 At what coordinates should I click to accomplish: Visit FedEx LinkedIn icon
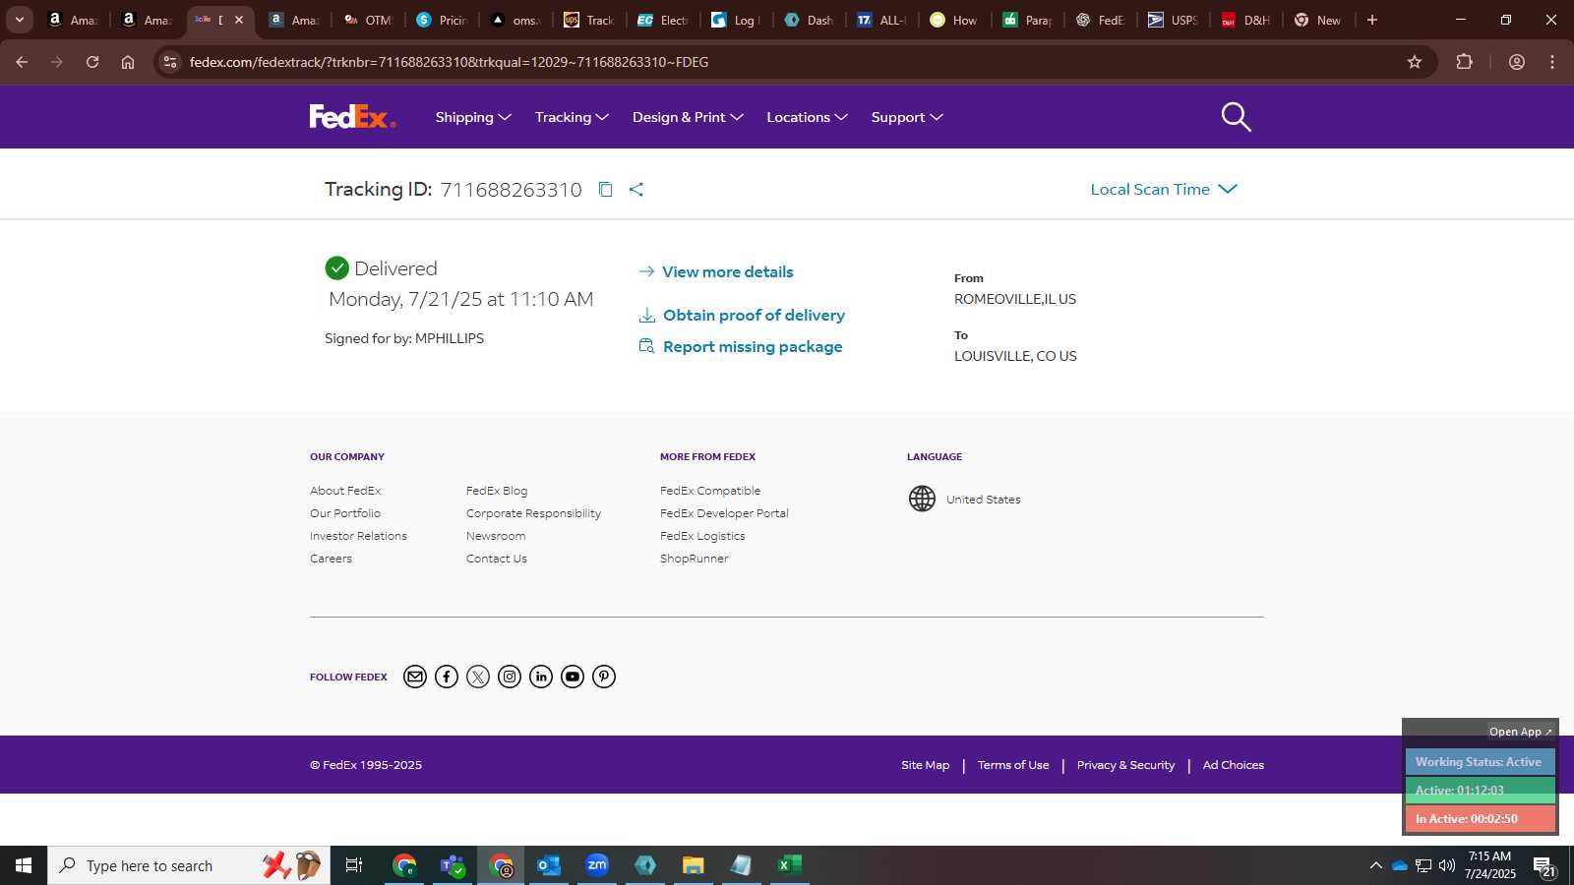[541, 677]
